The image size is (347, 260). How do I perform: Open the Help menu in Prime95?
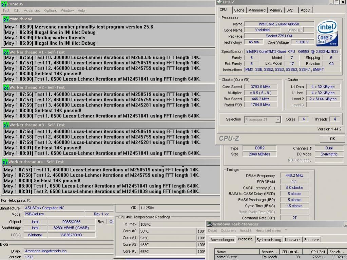coord(81,11)
